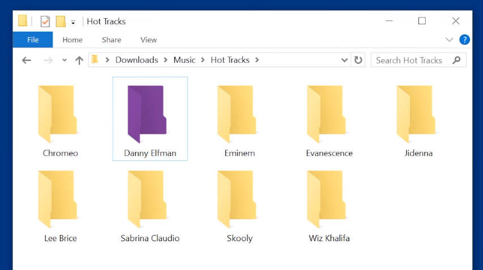Click the Evanescence folder name
This screenshot has width=483, height=270.
tap(330, 153)
